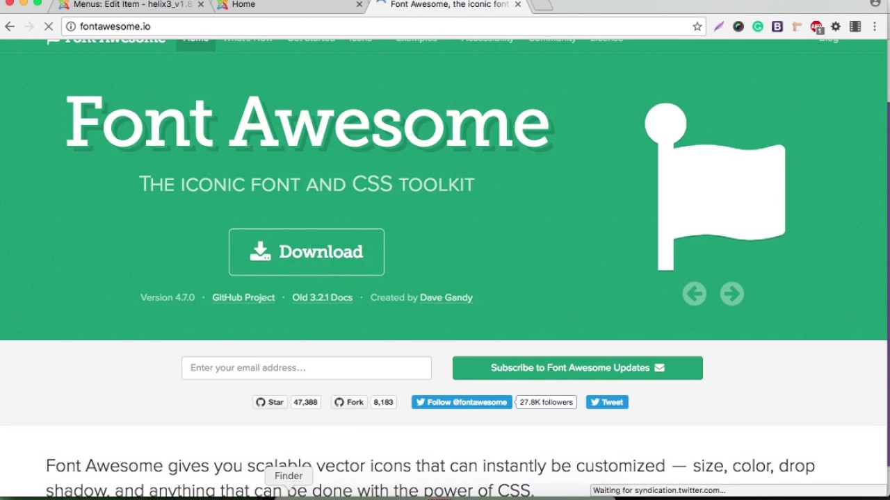The image size is (890, 500).
Task: Click the Font Awesome headline text
Action: tap(308, 122)
